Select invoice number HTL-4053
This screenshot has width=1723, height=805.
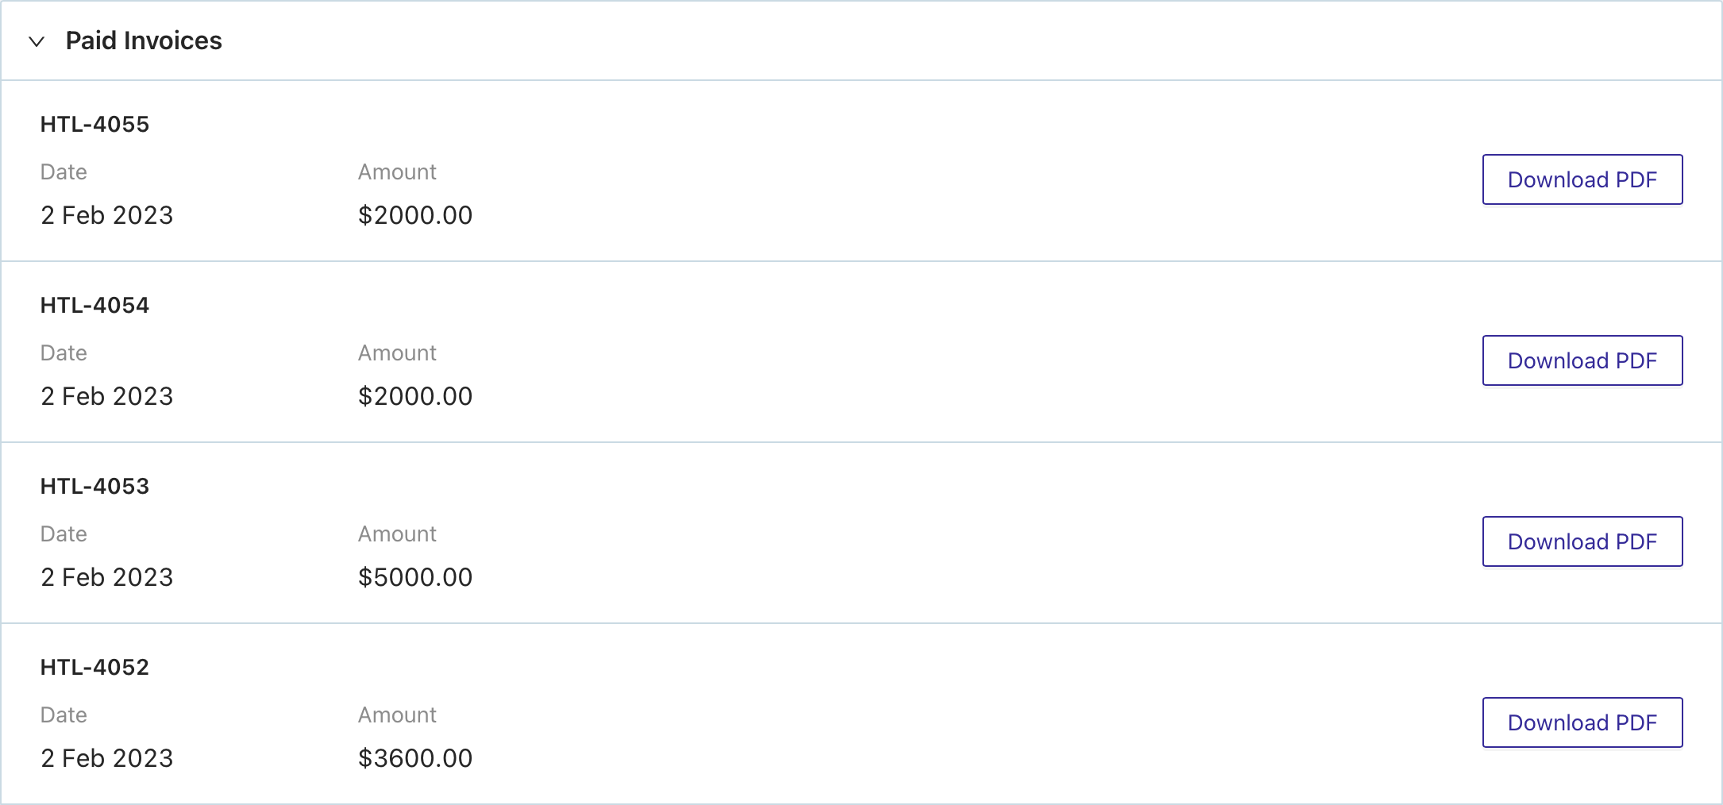point(94,487)
